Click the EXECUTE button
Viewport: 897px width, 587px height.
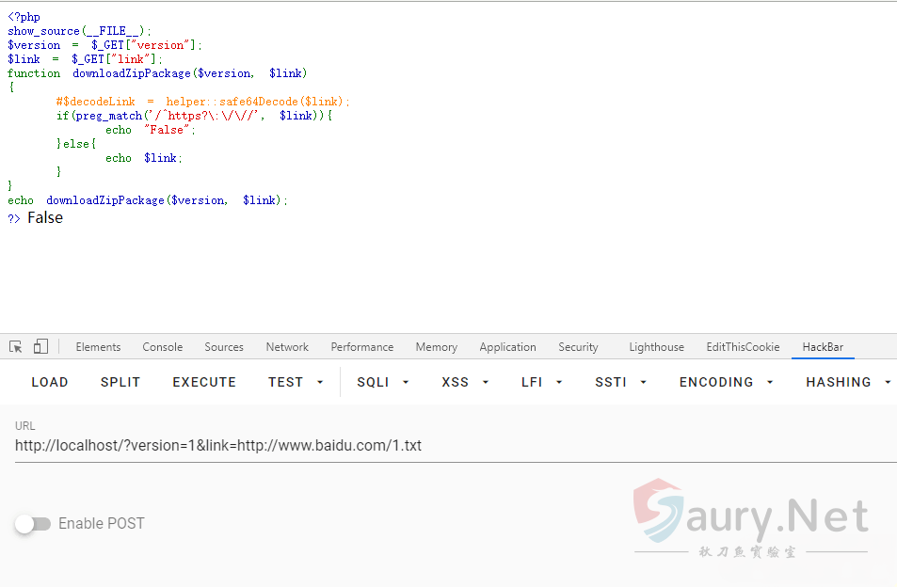[204, 382]
